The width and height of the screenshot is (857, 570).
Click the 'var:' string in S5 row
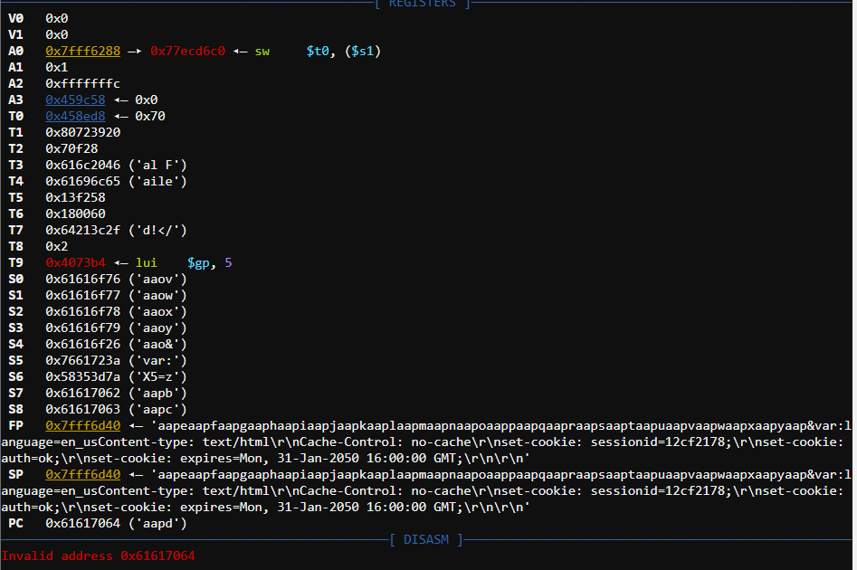pyautogui.click(x=158, y=361)
